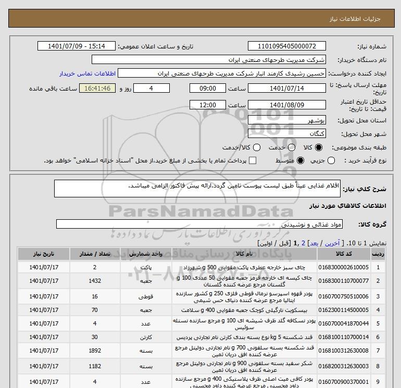Click quantity 30 in row 6
Screen dimensions: 401x388
pos(95,337)
